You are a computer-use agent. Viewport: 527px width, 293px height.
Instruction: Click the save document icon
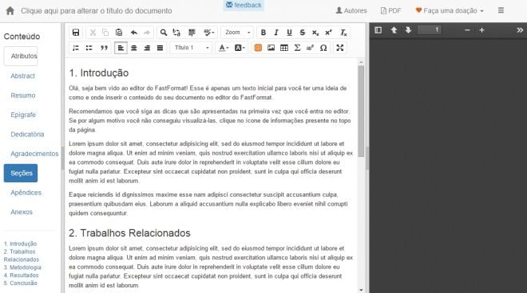76,33
